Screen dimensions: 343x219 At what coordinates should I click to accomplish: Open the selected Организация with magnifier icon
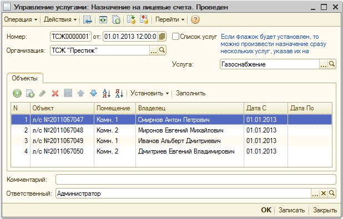click(x=162, y=50)
